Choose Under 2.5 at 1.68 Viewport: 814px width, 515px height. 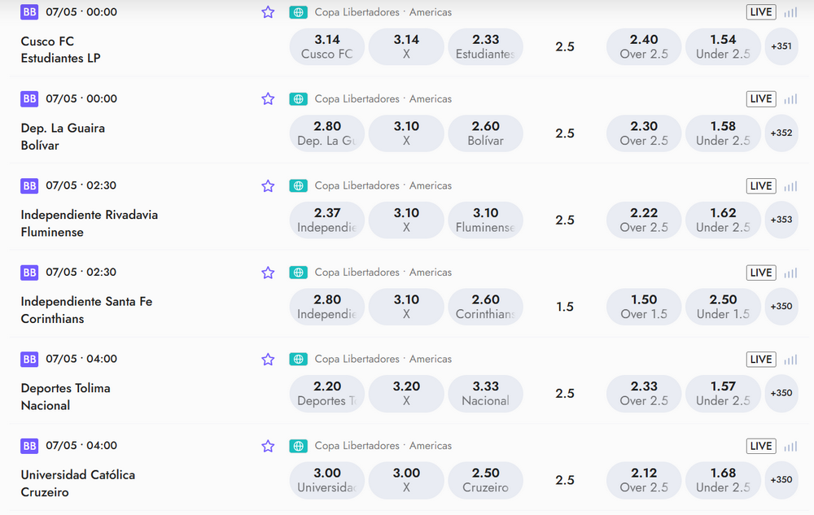pos(723,480)
